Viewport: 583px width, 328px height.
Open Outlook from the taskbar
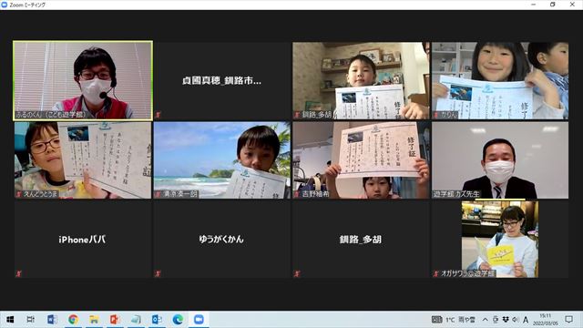[157, 320]
